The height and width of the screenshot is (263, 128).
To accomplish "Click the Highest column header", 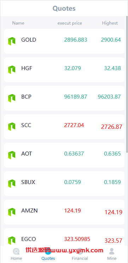I will tap(110, 23).
